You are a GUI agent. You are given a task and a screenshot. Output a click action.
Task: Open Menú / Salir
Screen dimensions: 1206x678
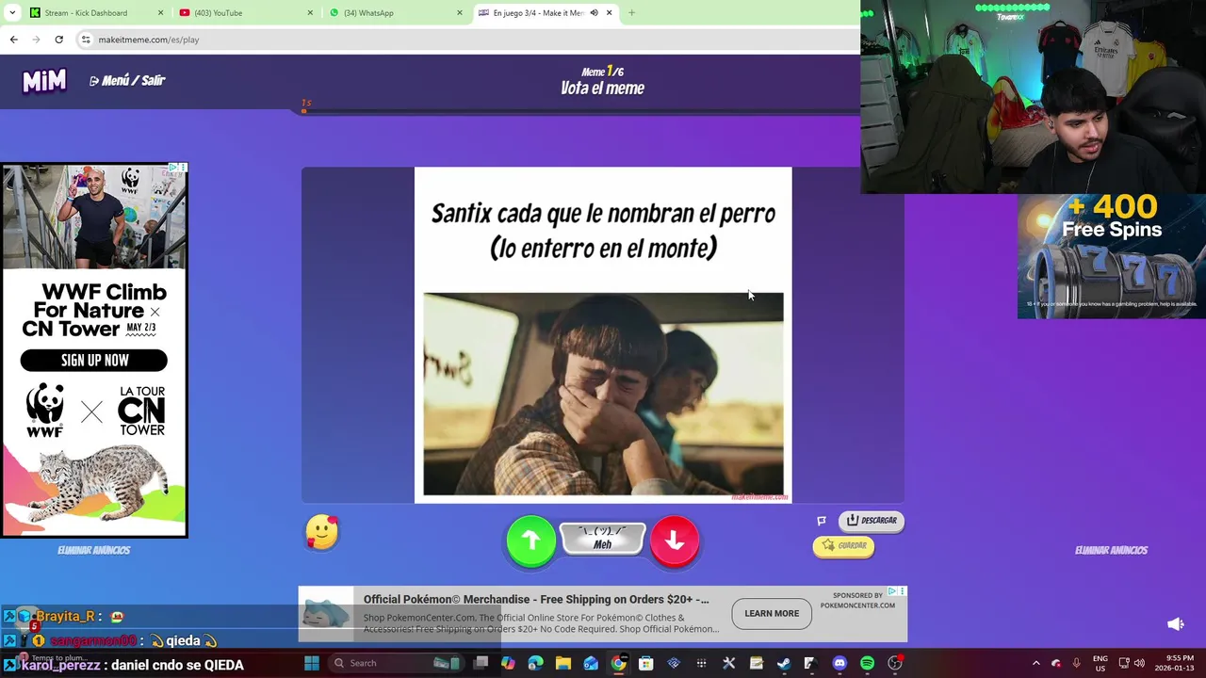coord(127,81)
